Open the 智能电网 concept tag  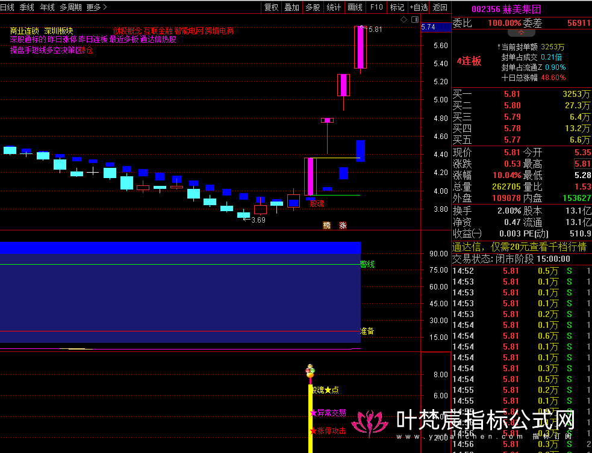(189, 31)
